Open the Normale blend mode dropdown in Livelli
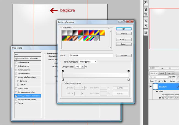Image resolution: width=179 pixels, height=125 pixels. pos(159,77)
